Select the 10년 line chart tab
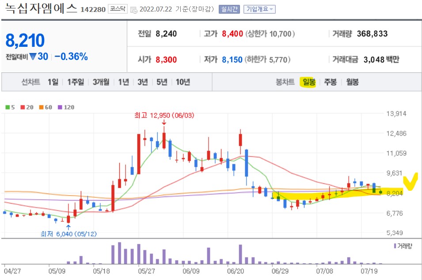Viewport: 422px width, 280px height. click(x=183, y=82)
